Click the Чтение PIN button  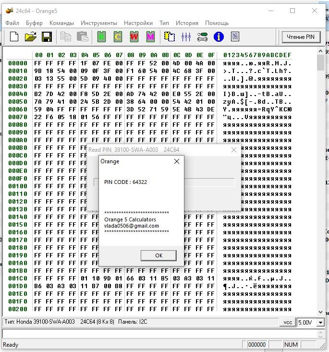301,37
